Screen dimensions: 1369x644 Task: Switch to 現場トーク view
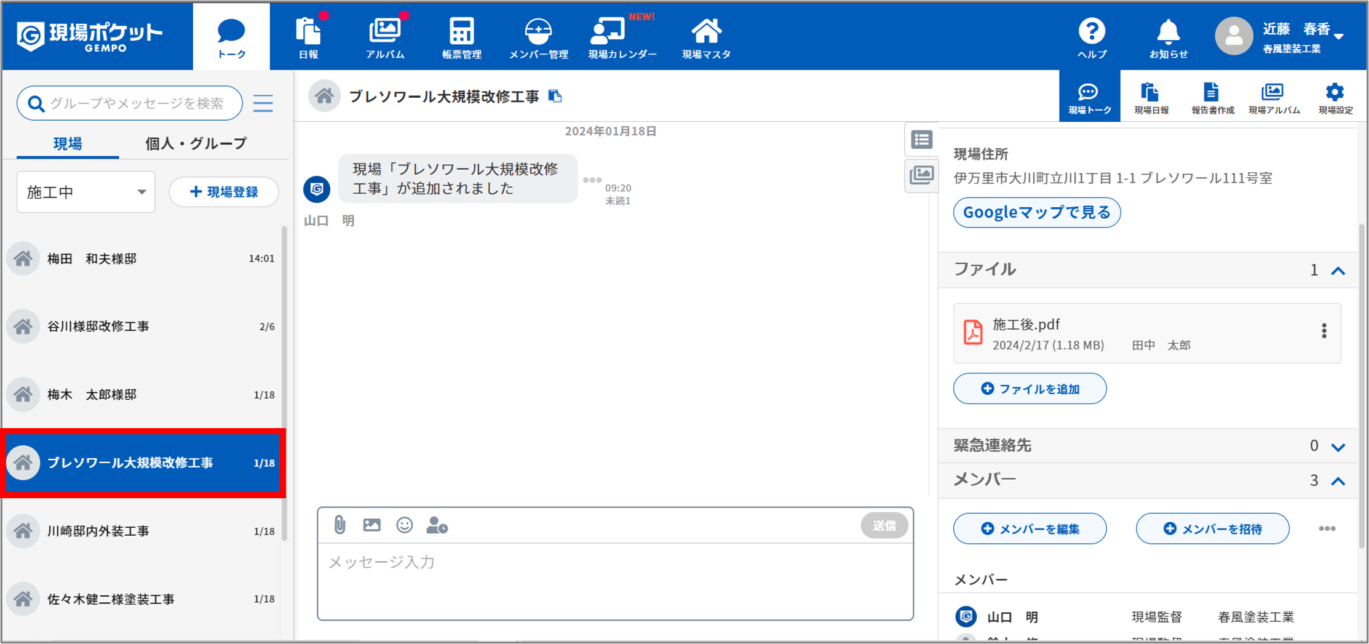[1089, 97]
